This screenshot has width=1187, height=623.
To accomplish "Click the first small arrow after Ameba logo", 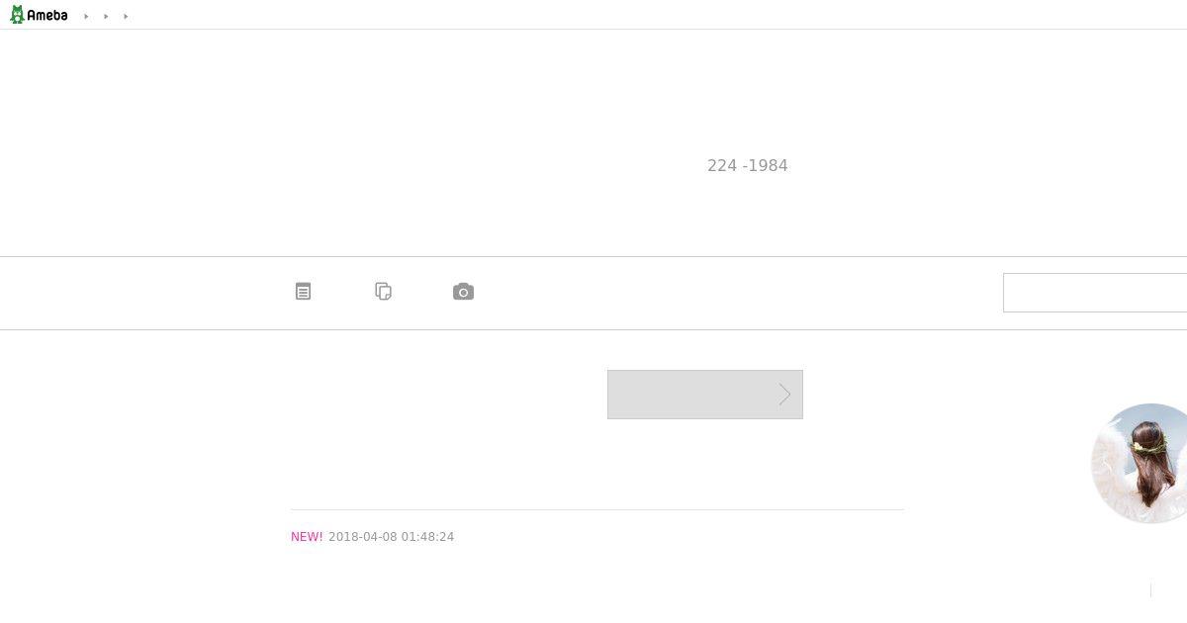I will 86,17.
